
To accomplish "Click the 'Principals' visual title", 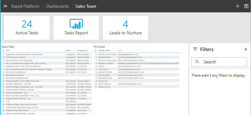I will [99, 47].
